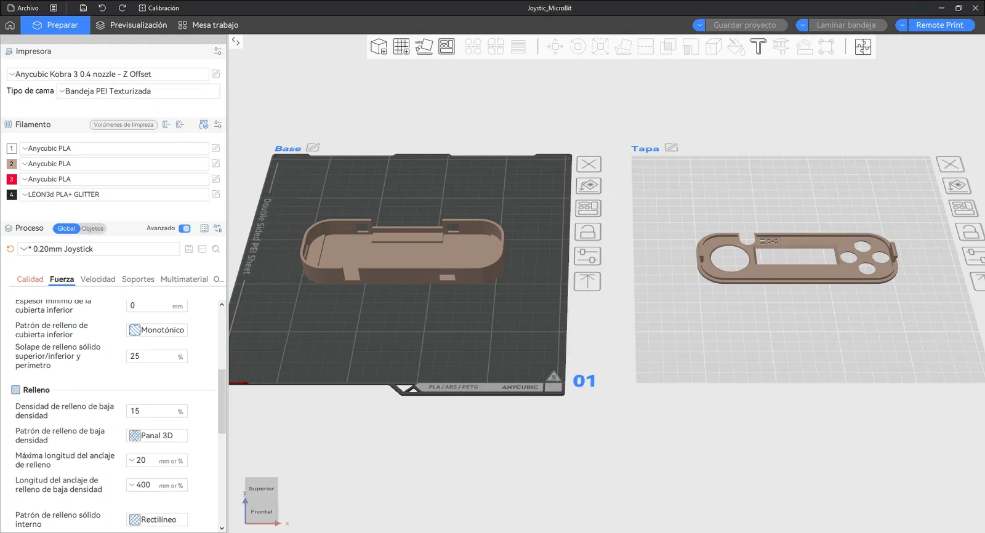Viewport: 985px width, 533px height.
Task: Switch process scope to Objetos
Action: click(93, 228)
